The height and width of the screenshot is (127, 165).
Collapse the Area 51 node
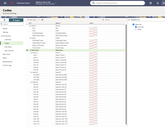coord(31,53)
